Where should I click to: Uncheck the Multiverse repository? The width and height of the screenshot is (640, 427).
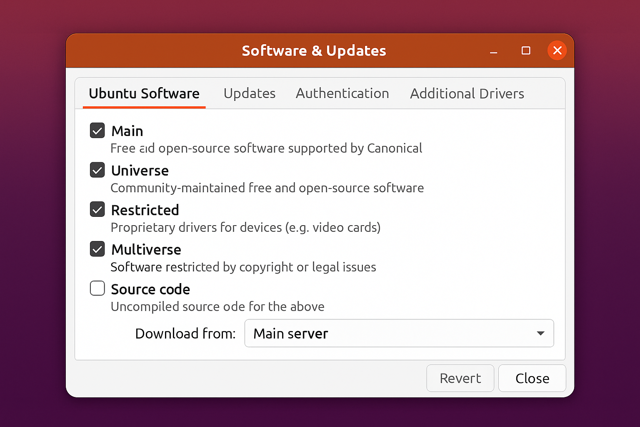[97, 249]
